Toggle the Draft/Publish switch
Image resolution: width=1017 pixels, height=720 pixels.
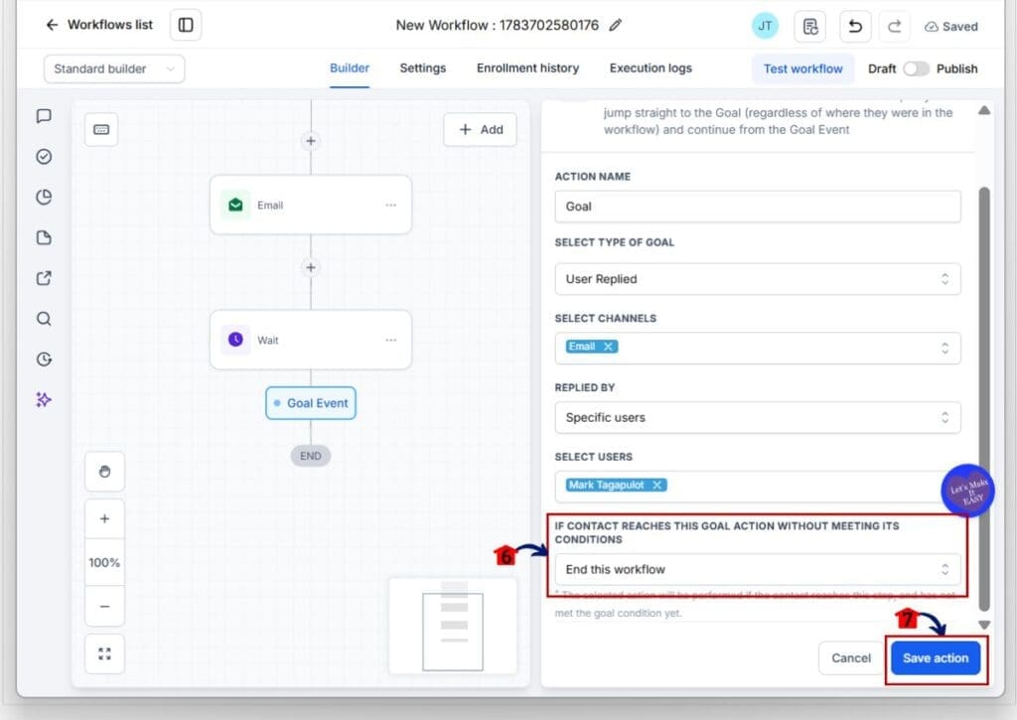click(x=916, y=69)
